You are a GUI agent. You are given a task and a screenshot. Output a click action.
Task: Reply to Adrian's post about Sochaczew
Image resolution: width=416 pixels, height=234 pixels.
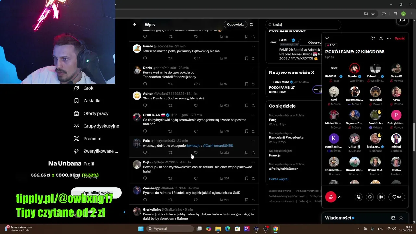point(145,105)
